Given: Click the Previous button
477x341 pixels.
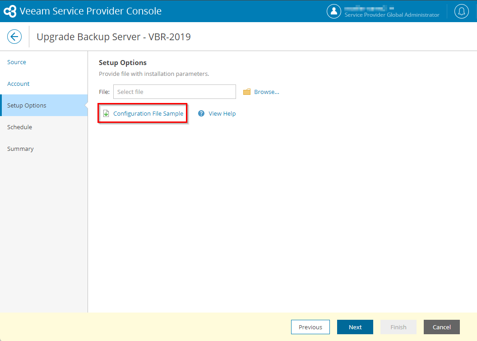Looking at the screenshot, I should pyautogui.click(x=310, y=327).
